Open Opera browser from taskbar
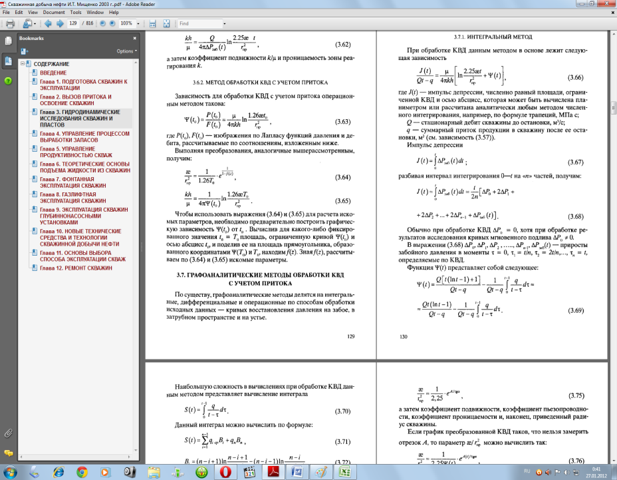Image resolution: width=617 pixels, height=480 pixels. click(x=225, y=472)
